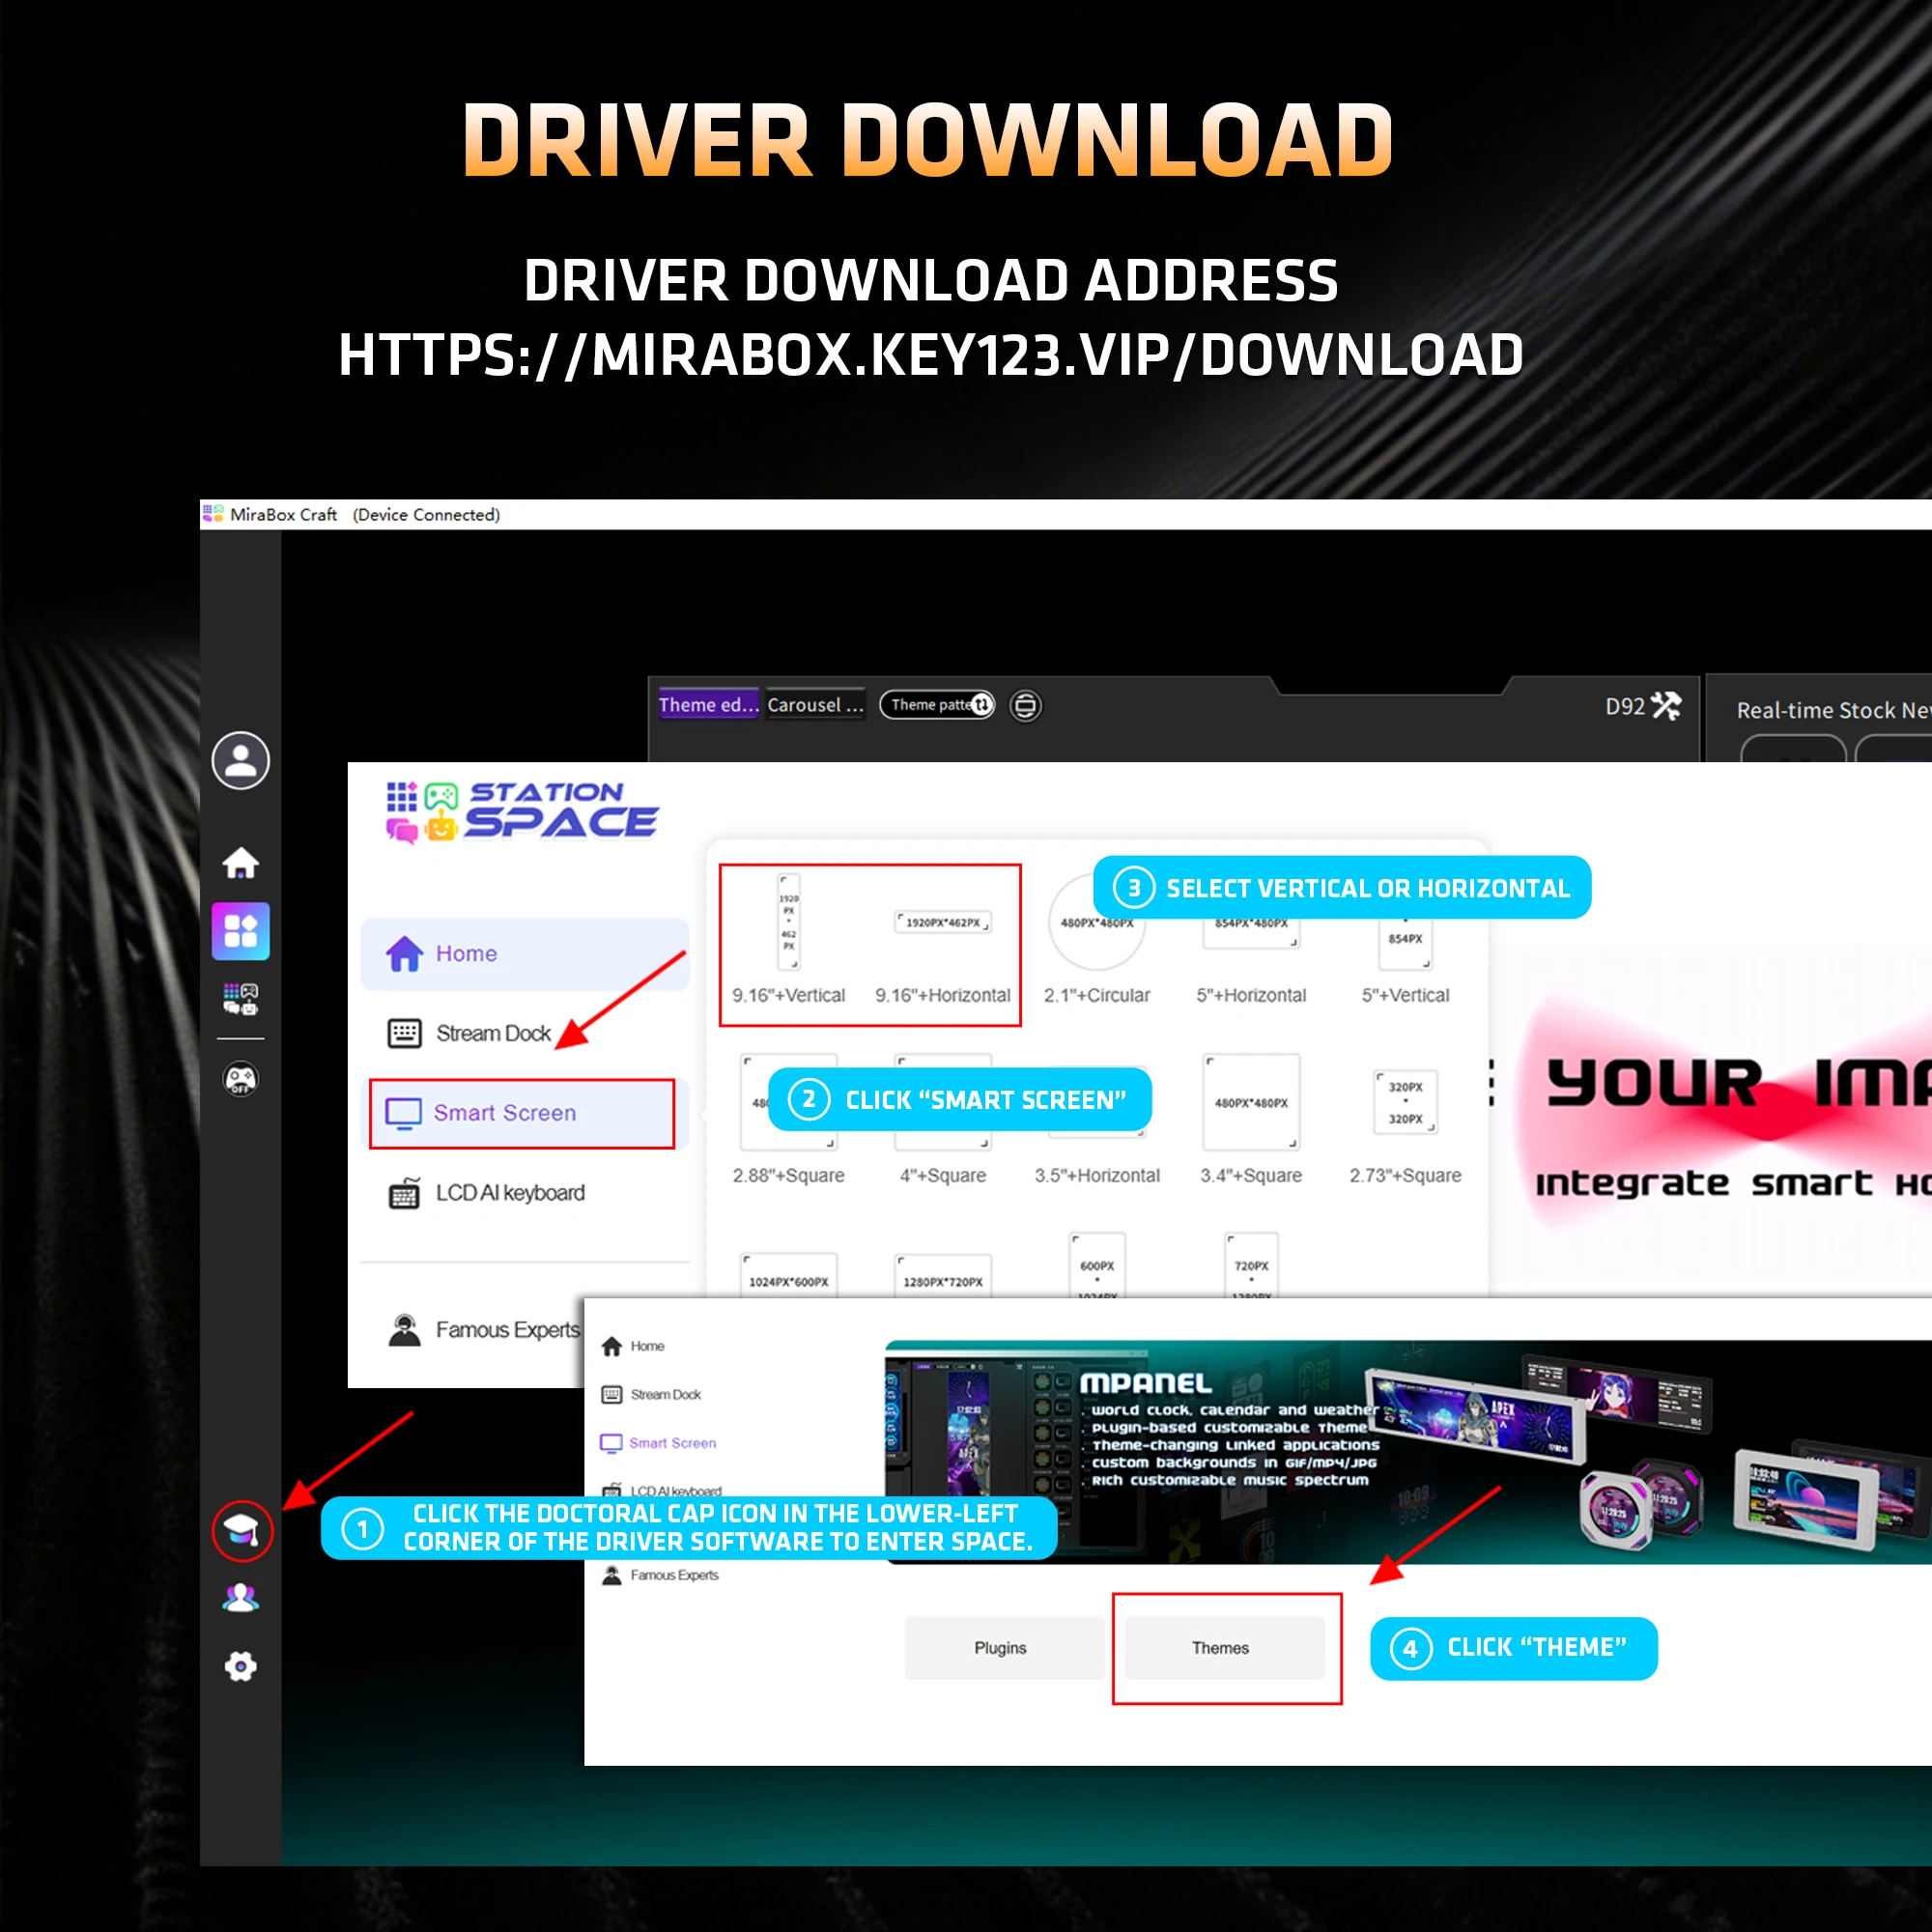
Task: Click the Plugins button
Action: 1004,1648
